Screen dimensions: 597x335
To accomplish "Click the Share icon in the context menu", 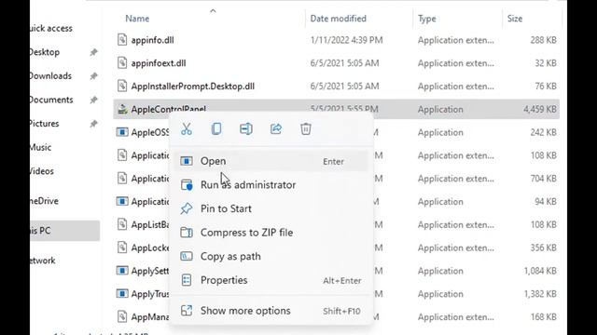I will click(x=276, y=129).
